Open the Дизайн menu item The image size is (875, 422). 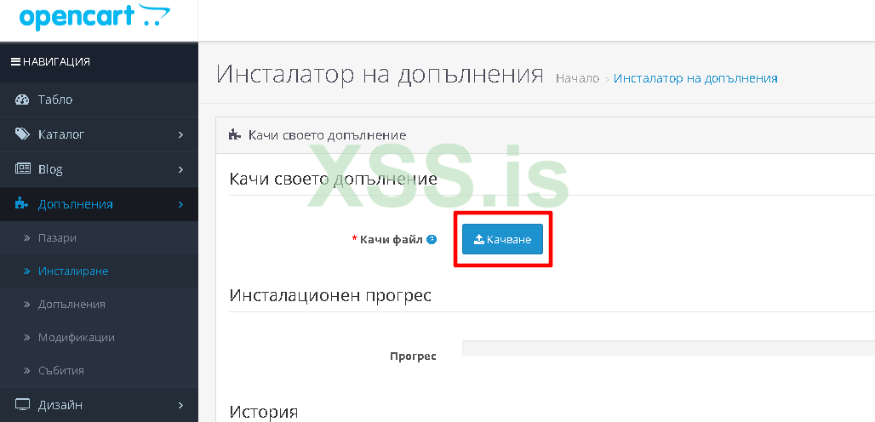[99, 405]
